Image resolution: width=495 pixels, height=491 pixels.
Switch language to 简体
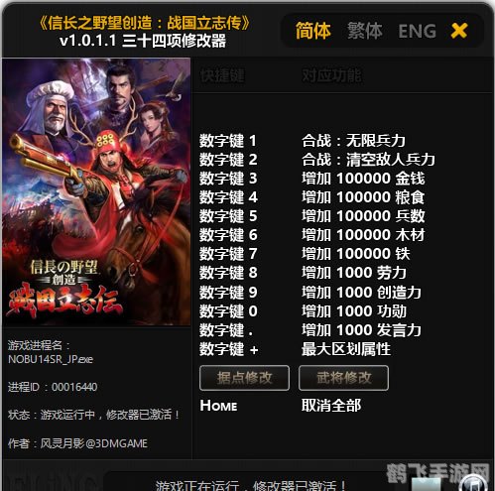pos(312,31)
